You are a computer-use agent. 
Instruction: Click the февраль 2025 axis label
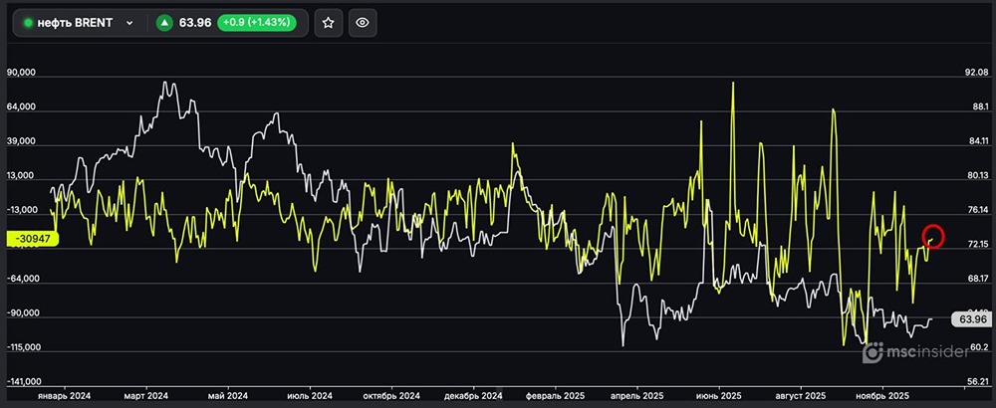point(556,394)
